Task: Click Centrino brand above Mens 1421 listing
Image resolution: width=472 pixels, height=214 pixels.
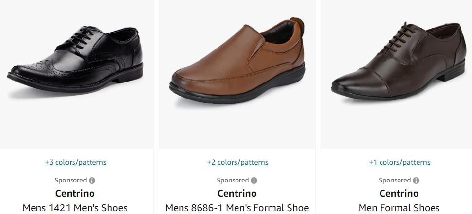Action: coord(75,193)
